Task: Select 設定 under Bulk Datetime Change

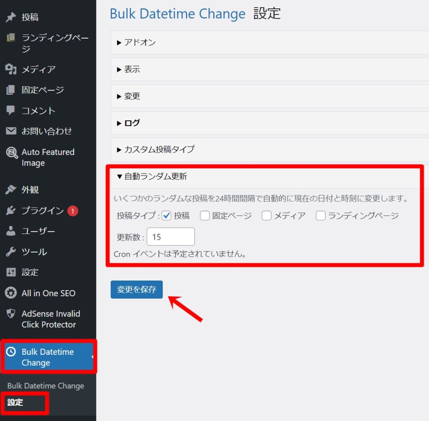Action: [16, 403]
